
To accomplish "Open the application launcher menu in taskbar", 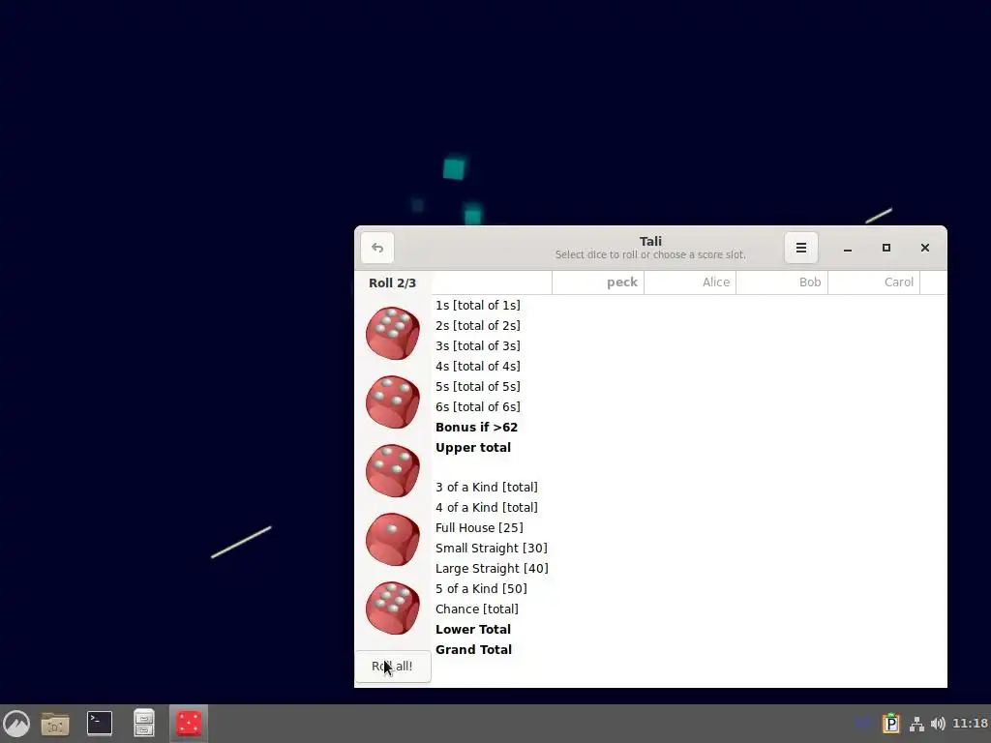I will pyautogui.click(x=16, y=724).
